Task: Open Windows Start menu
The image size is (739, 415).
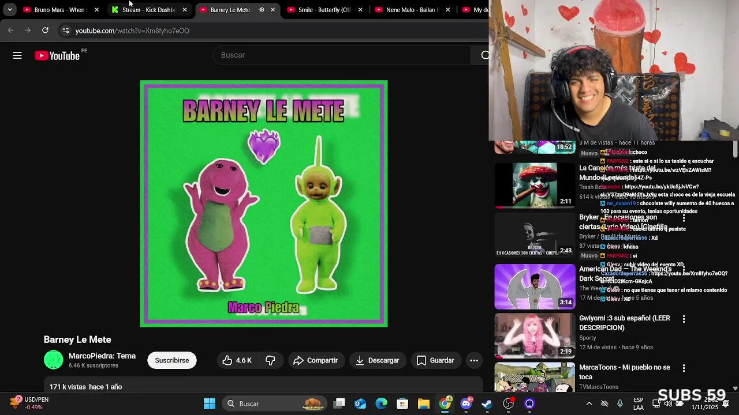Action: coord(210,403)
